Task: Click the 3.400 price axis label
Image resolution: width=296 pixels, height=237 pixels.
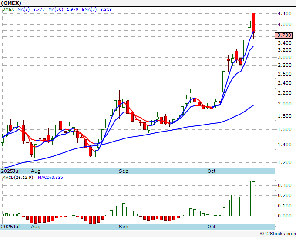Action: click(285, 43)
